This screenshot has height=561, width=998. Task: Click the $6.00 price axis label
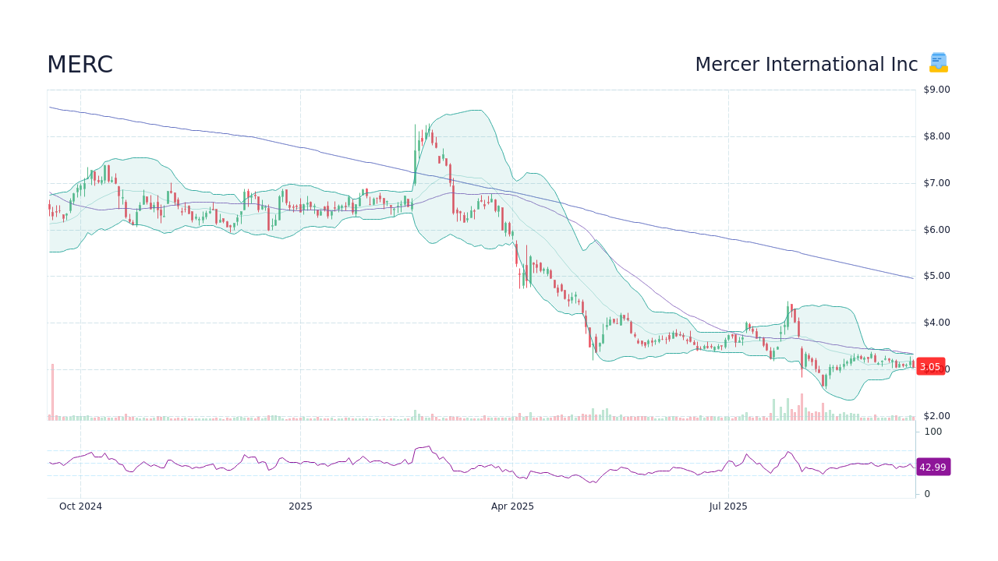click(x=936, y=230)
